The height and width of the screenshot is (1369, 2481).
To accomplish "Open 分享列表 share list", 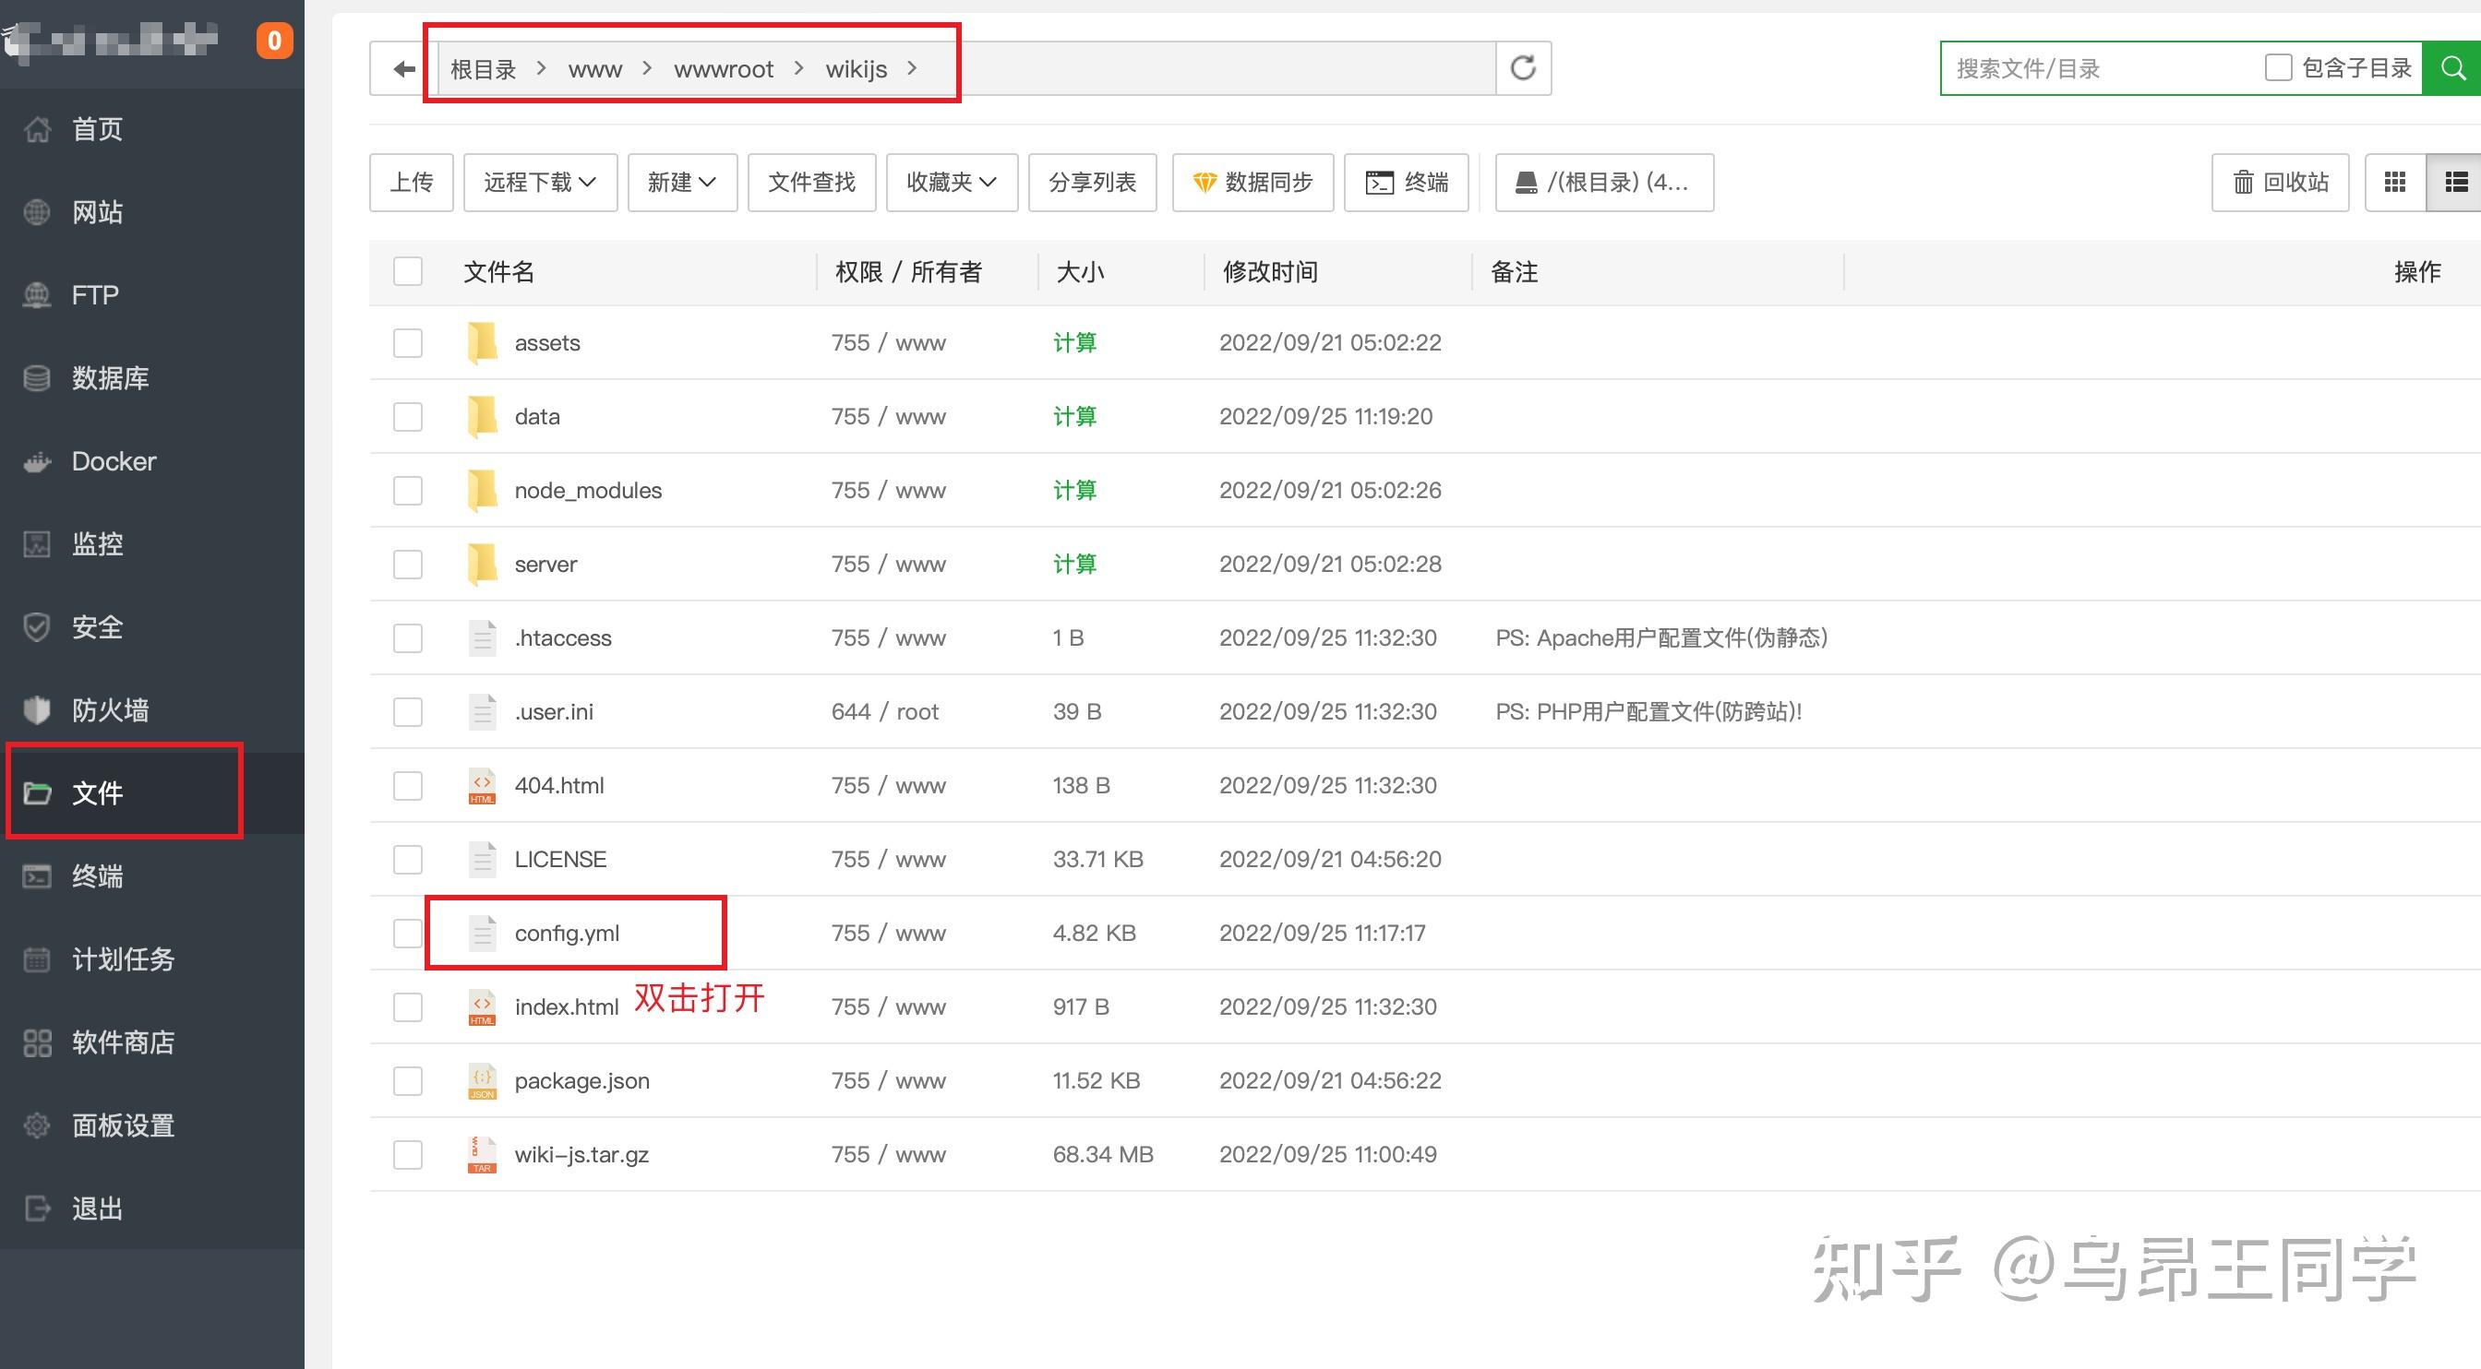I will pos(1092,182).
